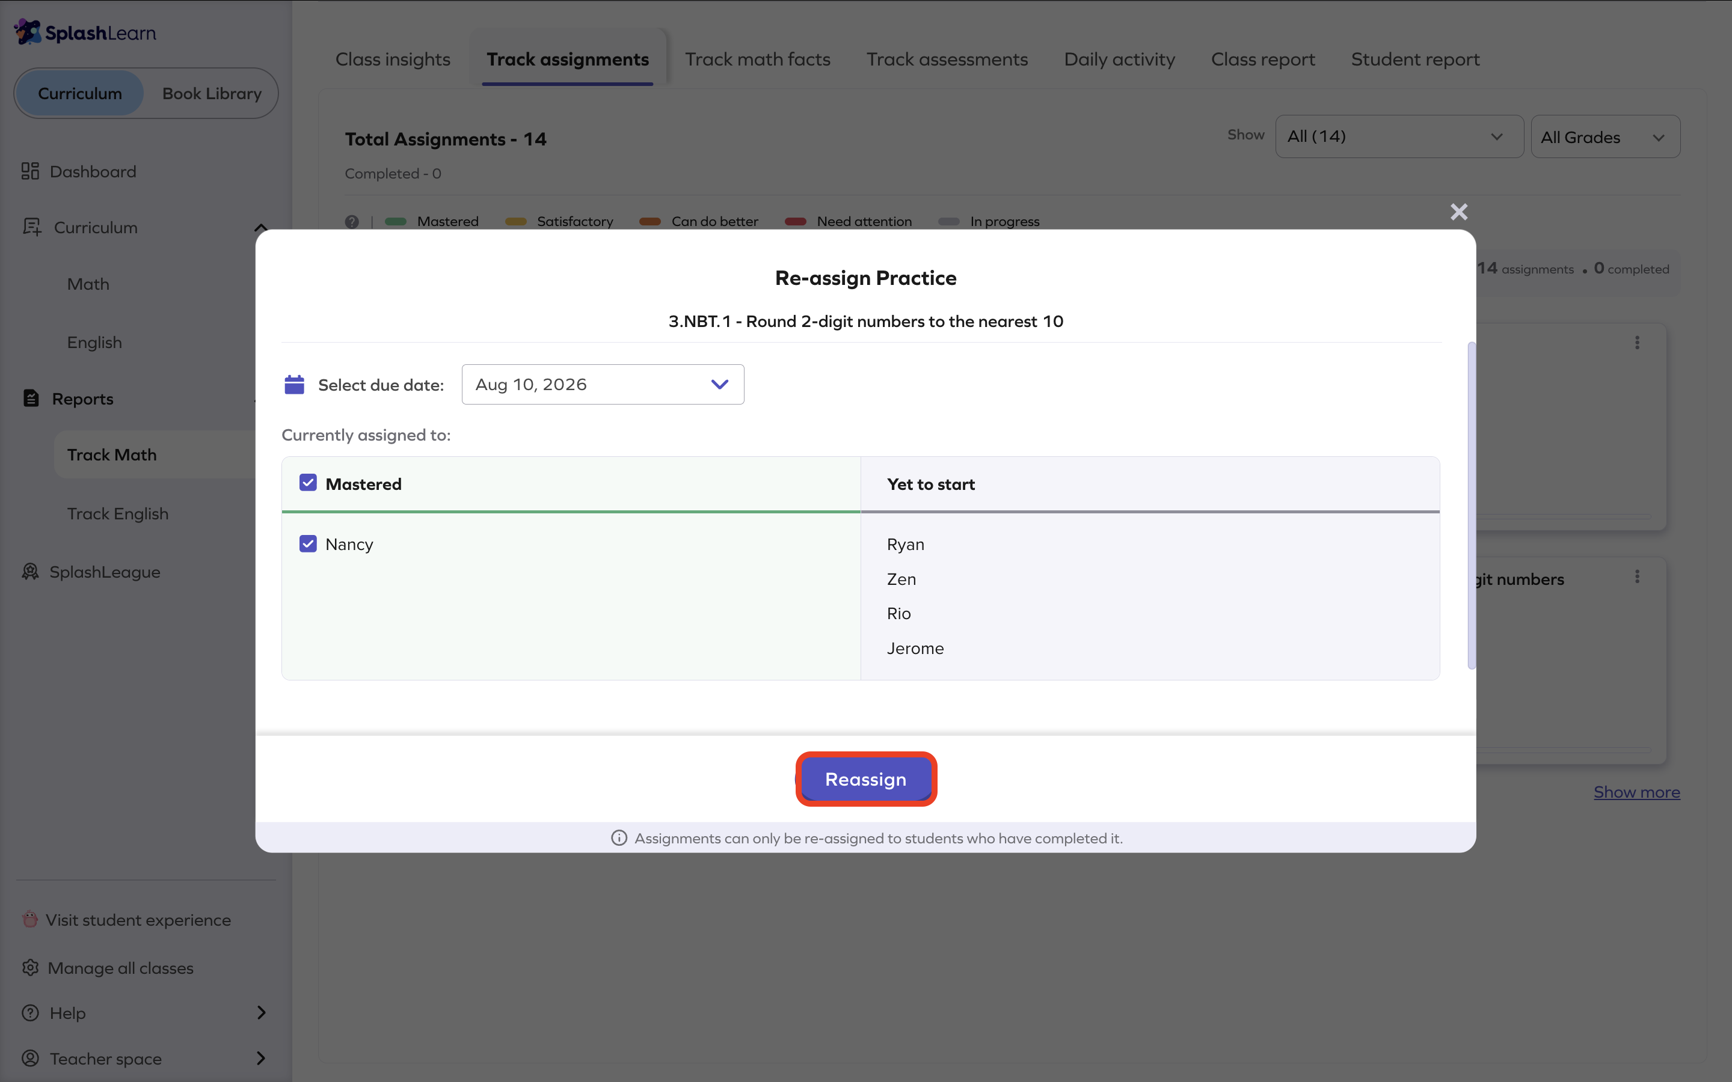
Task: Open Reports in the sidebar
Action: click(x=82, y=399)
